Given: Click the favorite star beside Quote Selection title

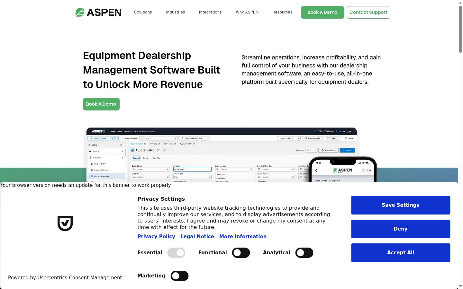Looking at the screenshot, I should pos(164,150).
